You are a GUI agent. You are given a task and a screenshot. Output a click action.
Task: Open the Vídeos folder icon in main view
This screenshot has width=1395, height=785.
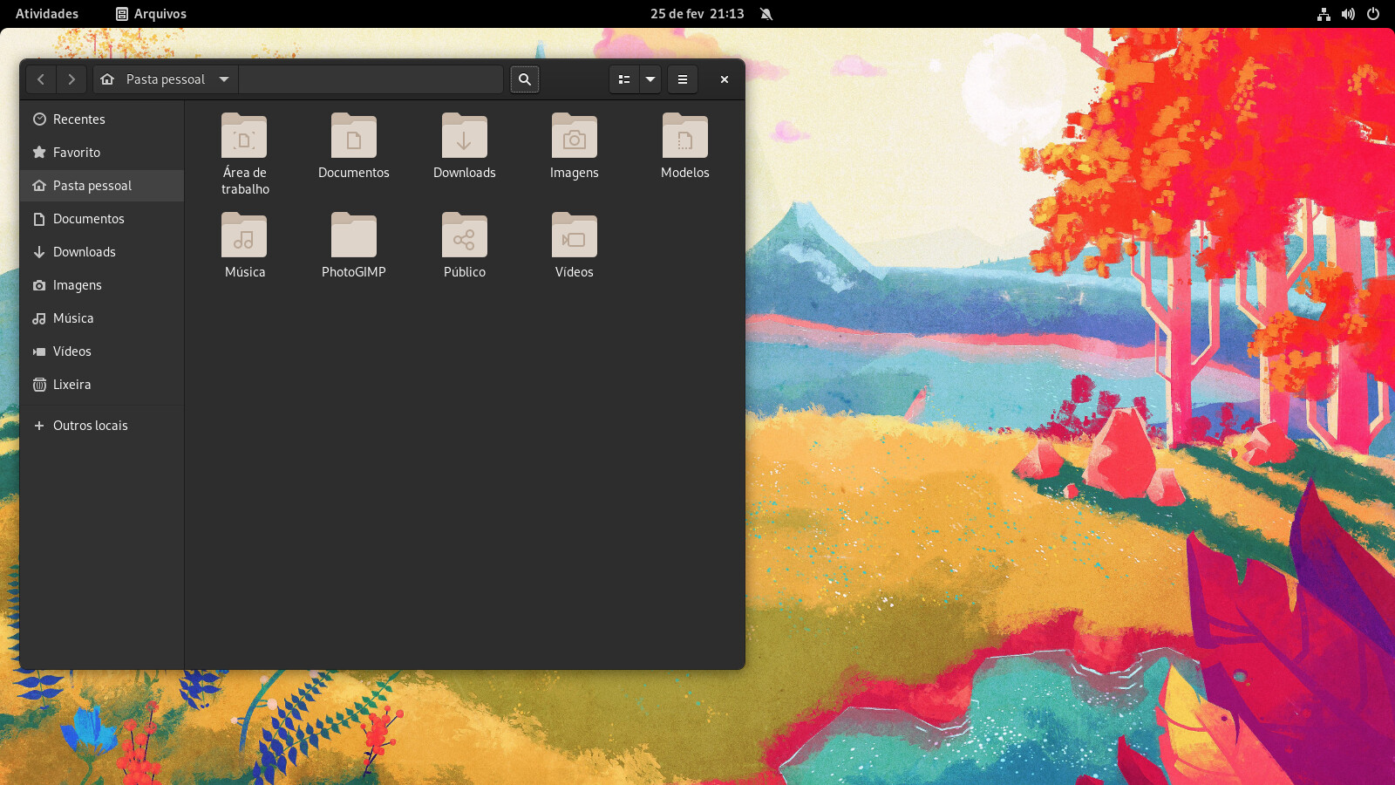(575, 235)
